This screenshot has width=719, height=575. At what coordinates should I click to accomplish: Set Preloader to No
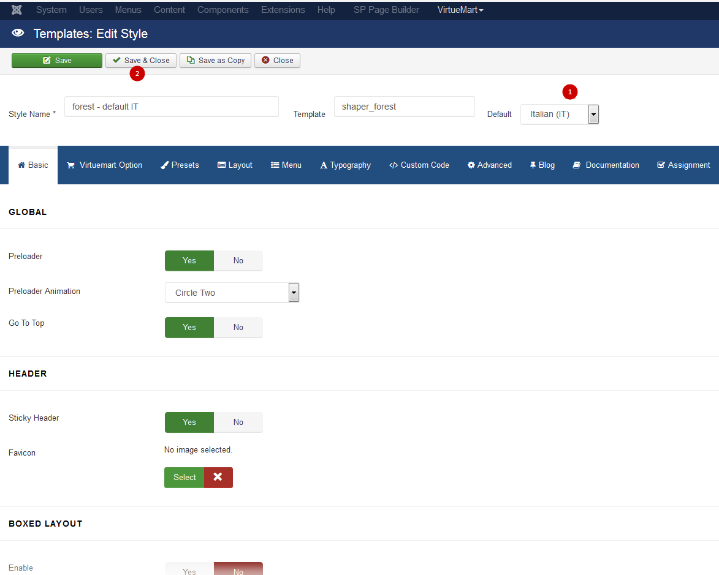point(238,260)
